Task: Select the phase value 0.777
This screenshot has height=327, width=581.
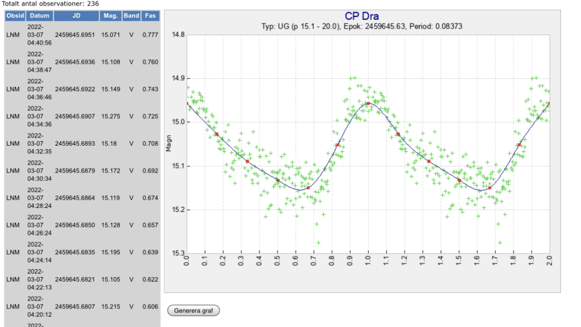Action: click(150, 35)
